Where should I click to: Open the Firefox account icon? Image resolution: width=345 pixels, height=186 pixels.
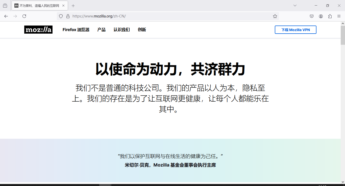321,16
